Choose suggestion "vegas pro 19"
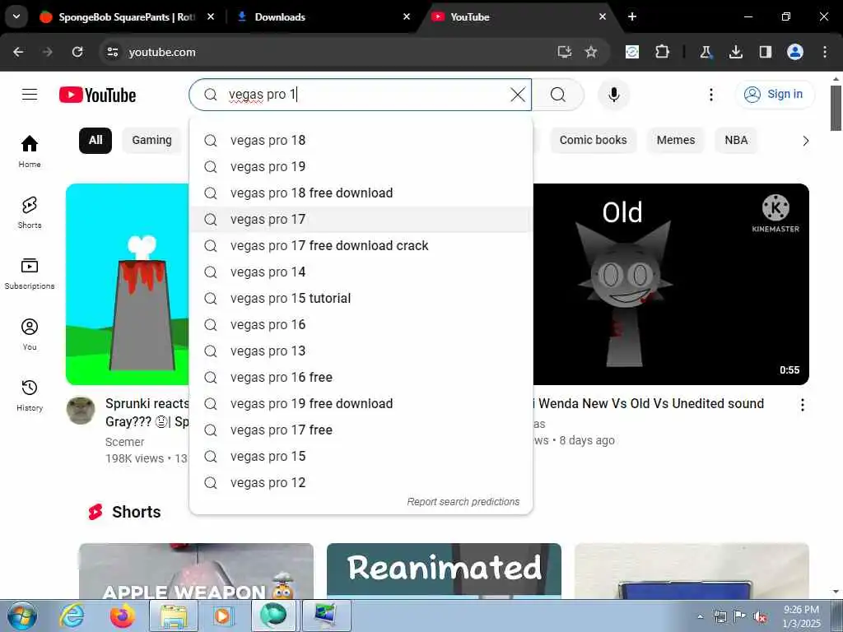Viewport: 843px width, 632px height. click(361, 166)
